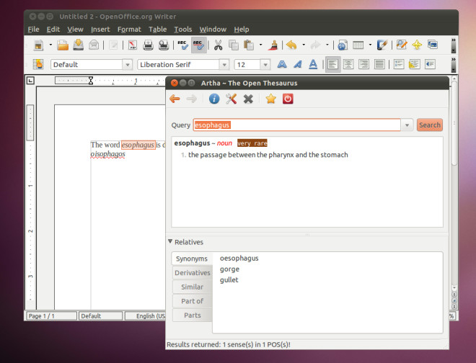Open Page Preview icon
The image size is (476, 363).
[164, 45]
